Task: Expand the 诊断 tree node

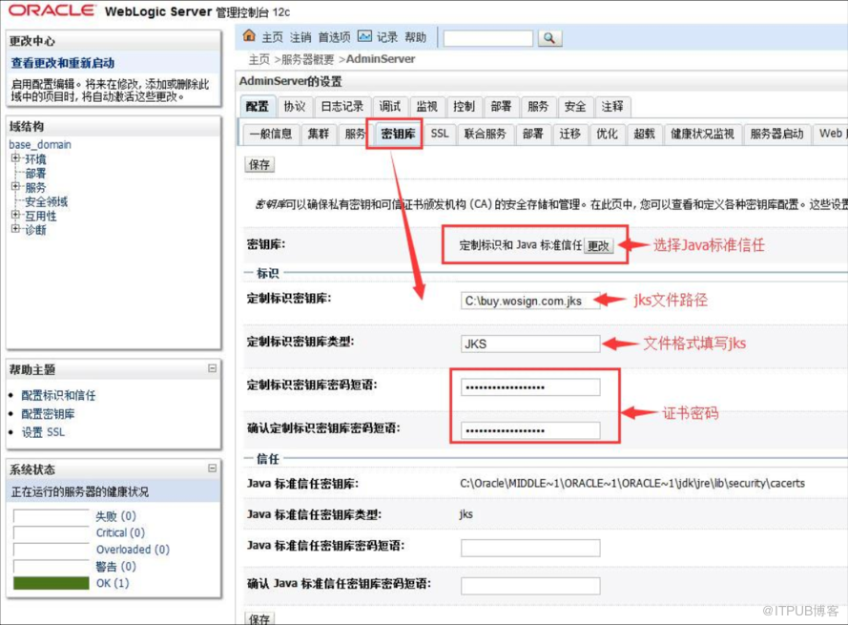Action: (15, 229)
